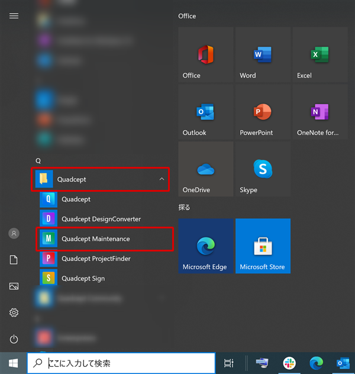Viewport: 355px width, 374px height.
Task: Open the user account icon
Action: 14,233
